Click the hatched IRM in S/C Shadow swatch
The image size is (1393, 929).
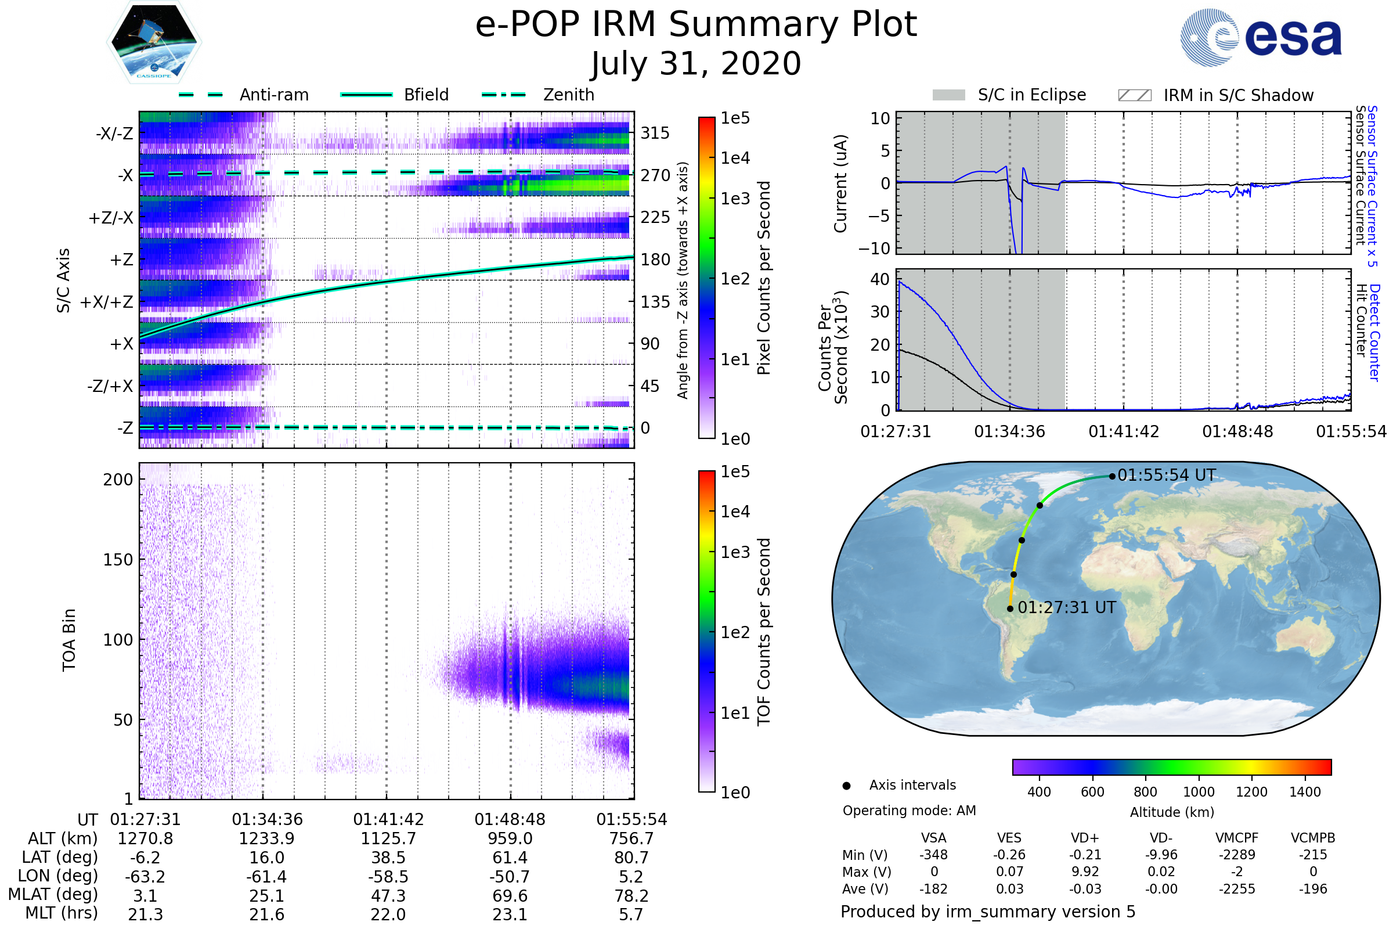pos(1134,95)
